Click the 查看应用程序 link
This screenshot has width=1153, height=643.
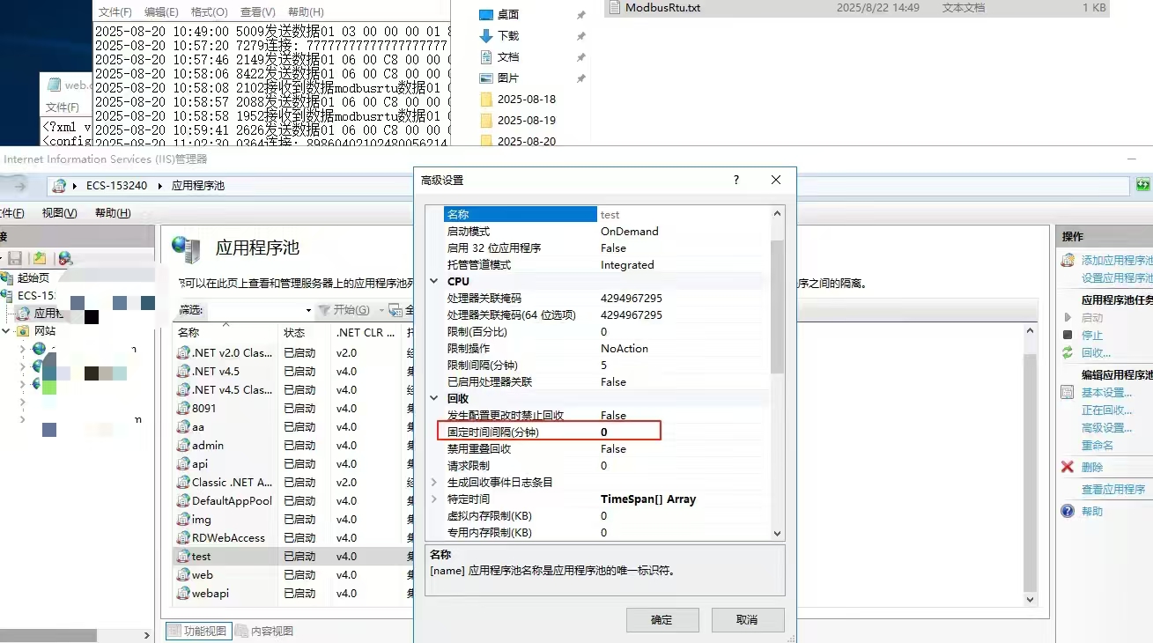tap(1113, 490)
